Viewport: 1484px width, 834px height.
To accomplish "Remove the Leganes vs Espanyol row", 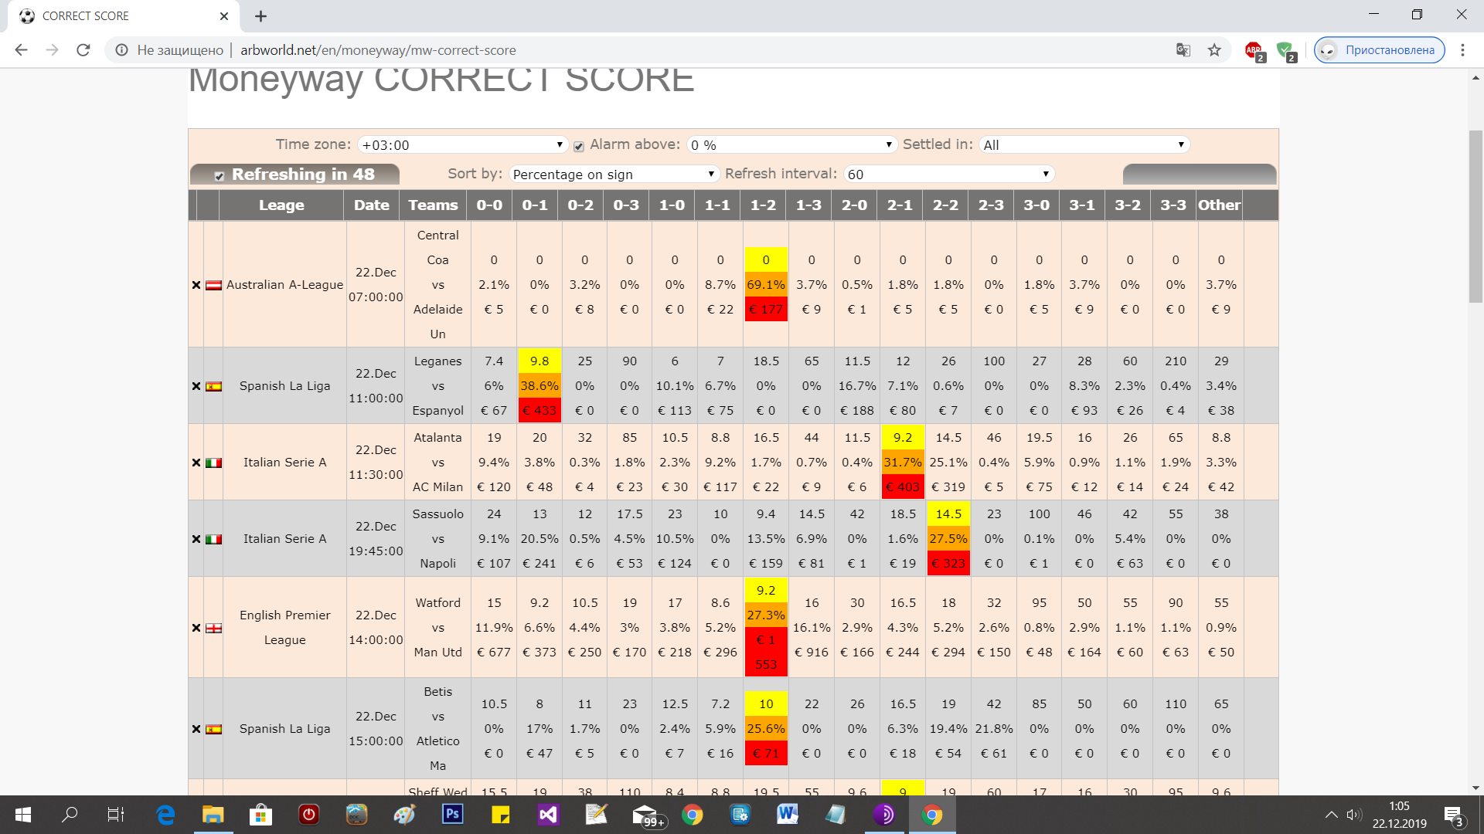I will pos(196,386).
